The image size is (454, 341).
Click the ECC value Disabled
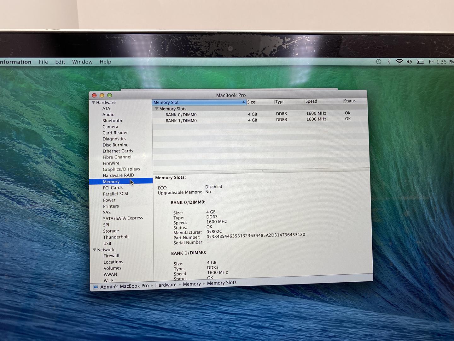(x=214, y=187)
